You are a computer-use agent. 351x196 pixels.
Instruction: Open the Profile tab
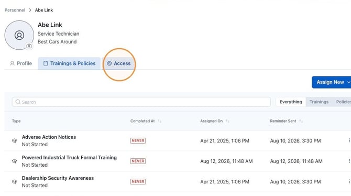(21, 63)
